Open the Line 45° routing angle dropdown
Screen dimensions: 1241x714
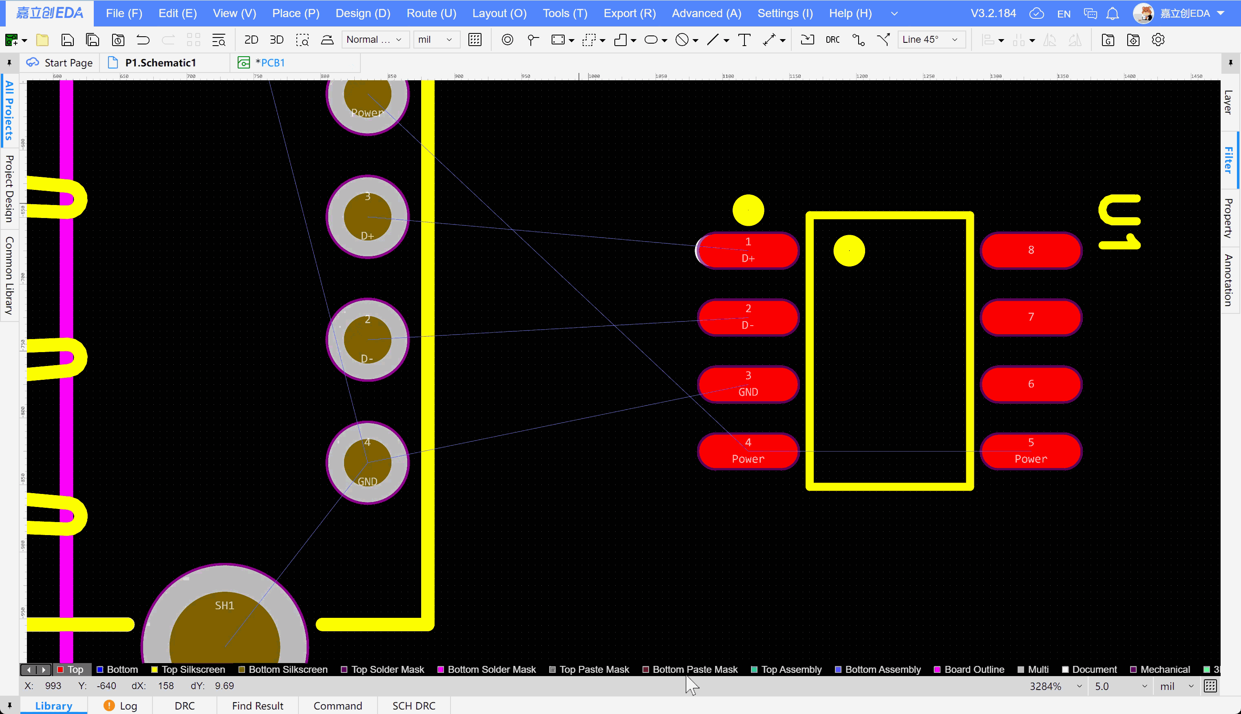point(931,40)
